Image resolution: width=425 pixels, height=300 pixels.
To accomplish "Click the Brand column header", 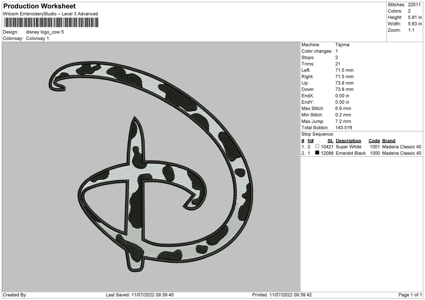I will 389,140.
